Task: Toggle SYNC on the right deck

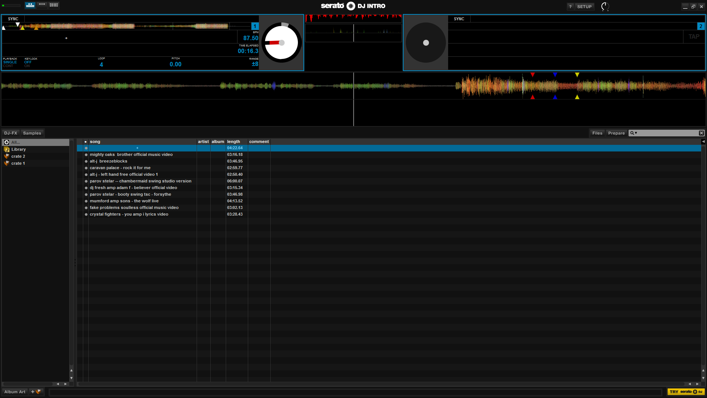Action: (459, 19)
